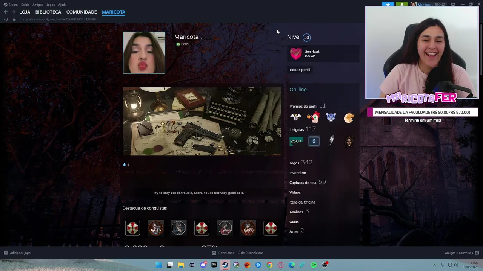Open the featured Resident Evil desk artwork
Viewport: 483px width, 271px height.
click(202, 122)
